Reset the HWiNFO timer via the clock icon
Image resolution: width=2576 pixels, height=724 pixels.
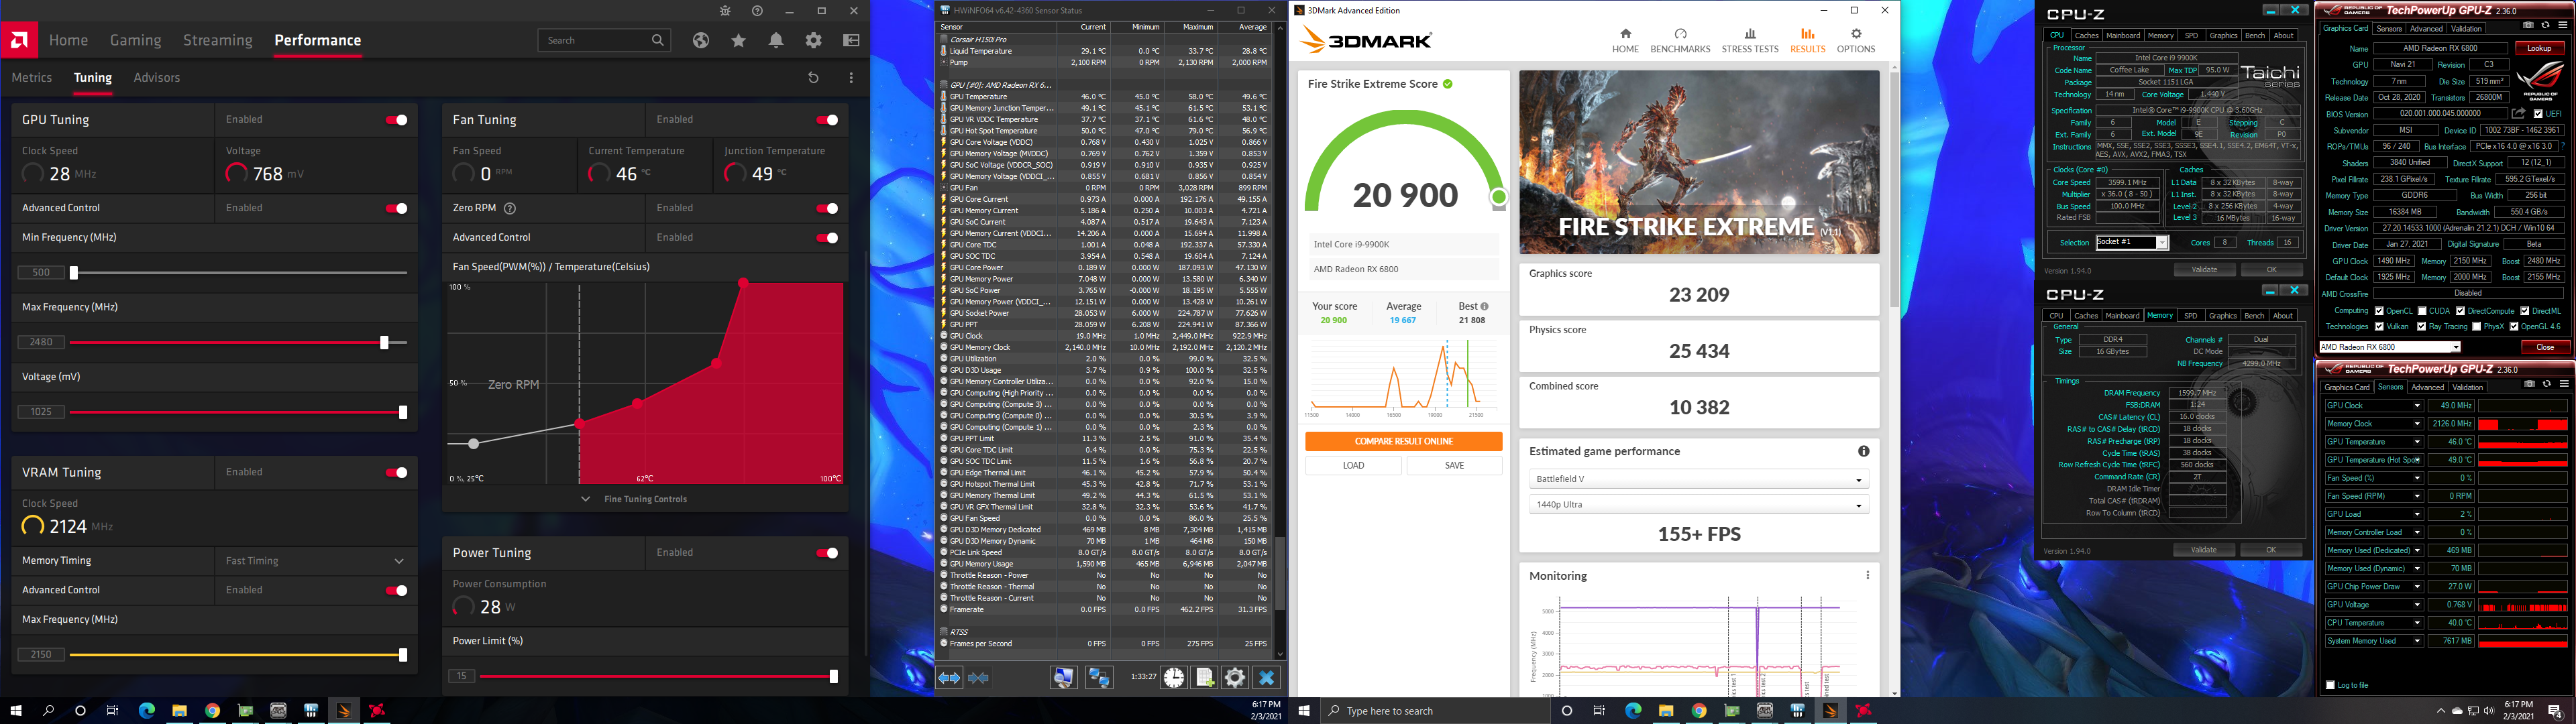pyautogui.click(x=1174, y=678)
